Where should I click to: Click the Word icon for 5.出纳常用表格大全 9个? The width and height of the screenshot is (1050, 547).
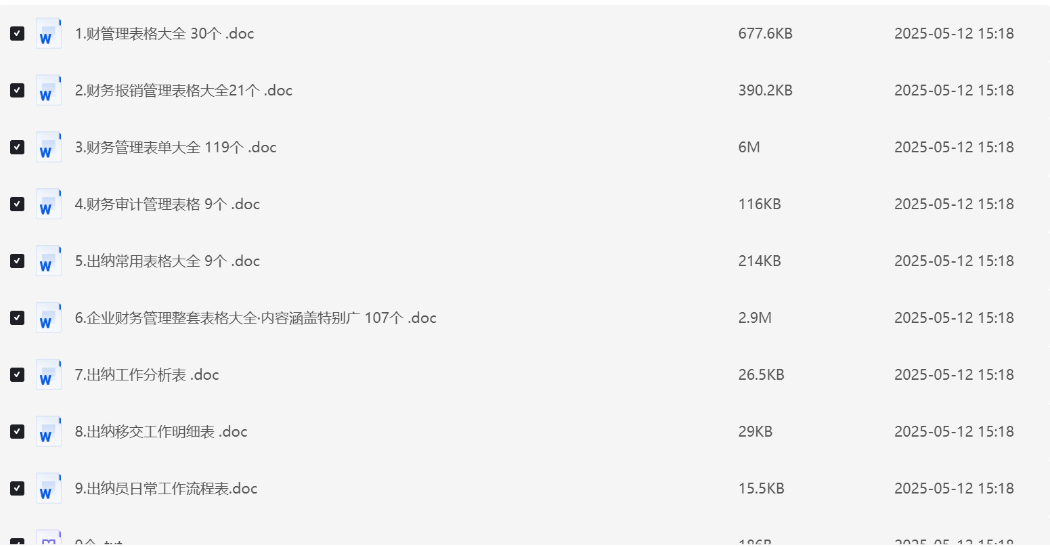(x=48, y=261)
